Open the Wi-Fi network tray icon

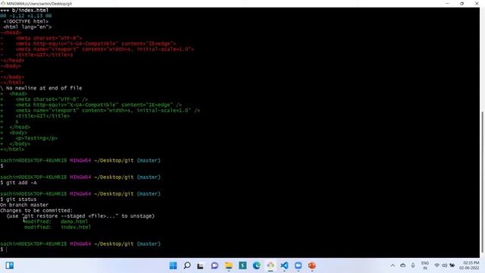click(436, 265)
